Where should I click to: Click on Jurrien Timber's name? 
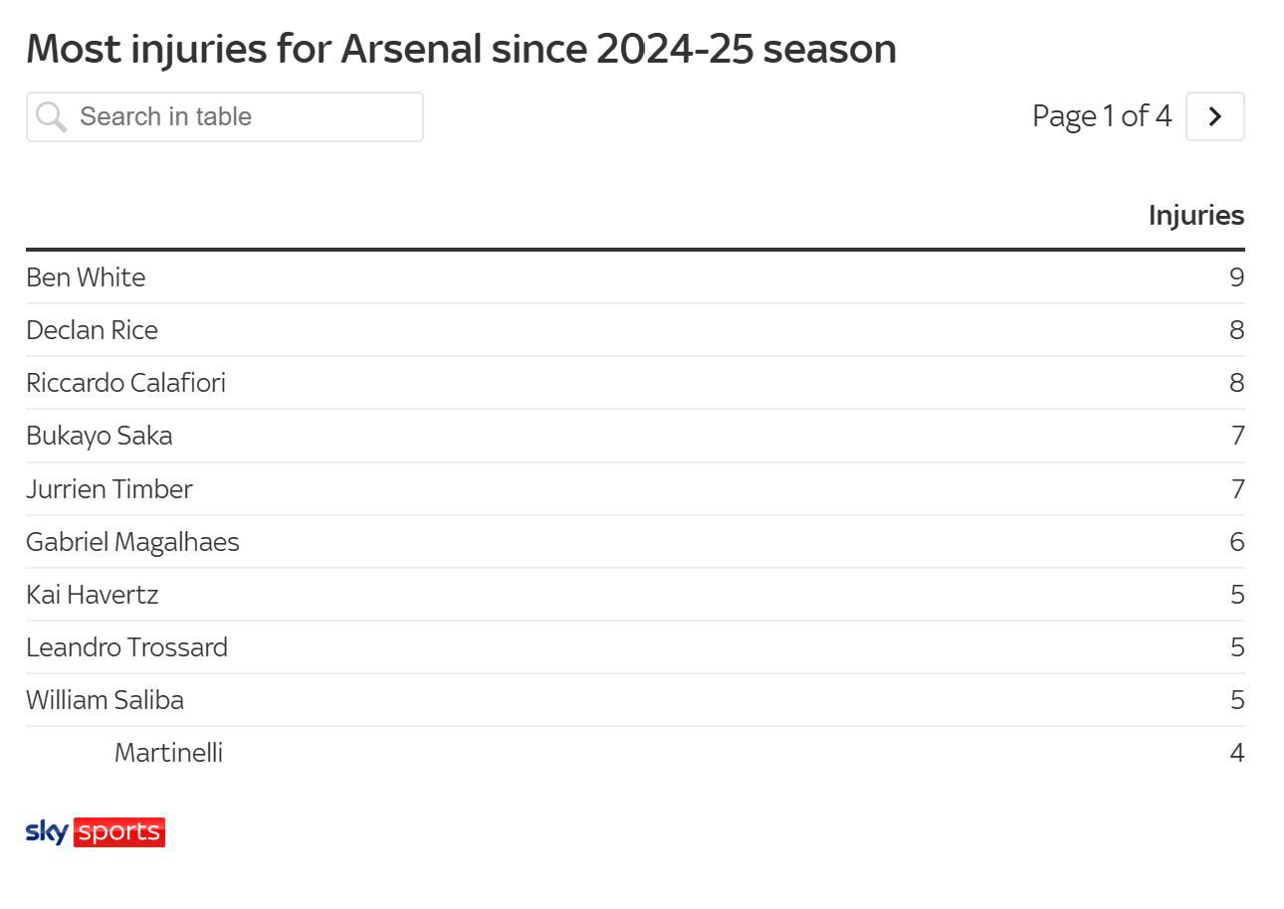(x=109, y=489)
